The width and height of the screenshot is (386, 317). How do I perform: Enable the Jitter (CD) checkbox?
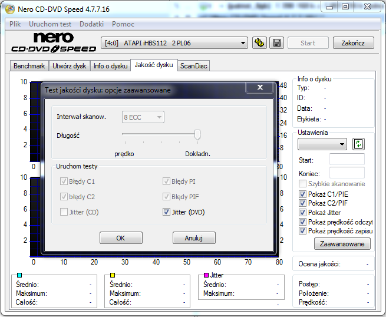point(64,212)
